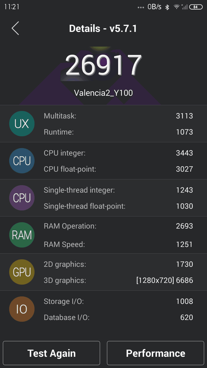Tap the total score 26917
This screenshot has width=207, height=368.
pyautogui.click(x=103, y=65)
